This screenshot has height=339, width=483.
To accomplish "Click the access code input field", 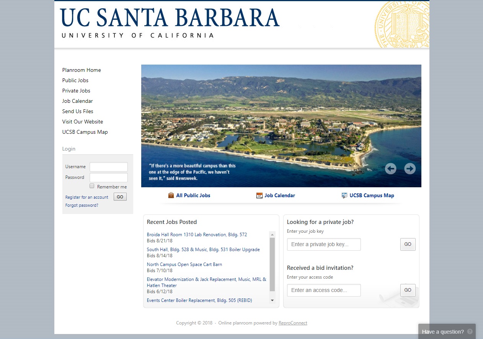I will pos(324,290).
